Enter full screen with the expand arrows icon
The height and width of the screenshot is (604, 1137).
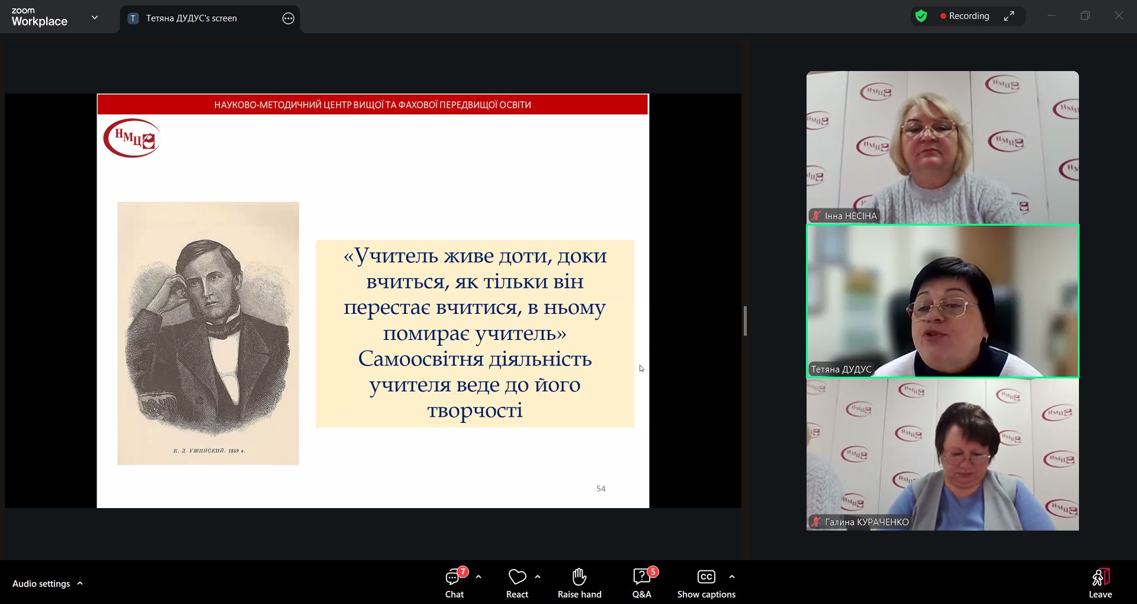click(1009, 16)
